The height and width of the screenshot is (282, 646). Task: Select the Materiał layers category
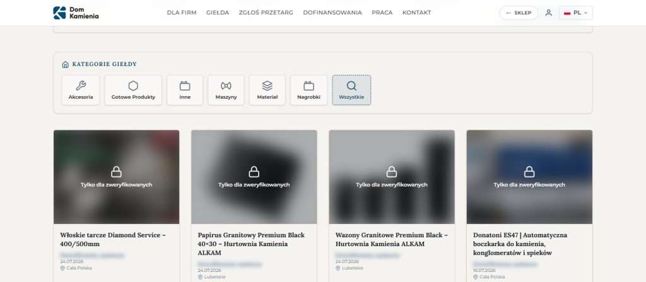[267, 90]
